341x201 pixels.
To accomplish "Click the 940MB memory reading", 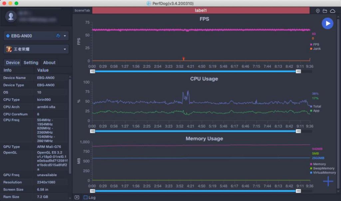I will pos(317,149).
